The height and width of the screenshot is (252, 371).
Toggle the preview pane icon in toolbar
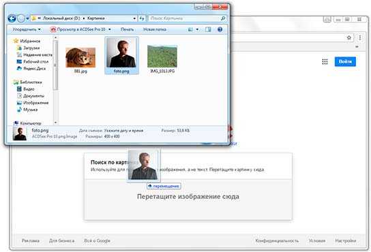[208, 29]
